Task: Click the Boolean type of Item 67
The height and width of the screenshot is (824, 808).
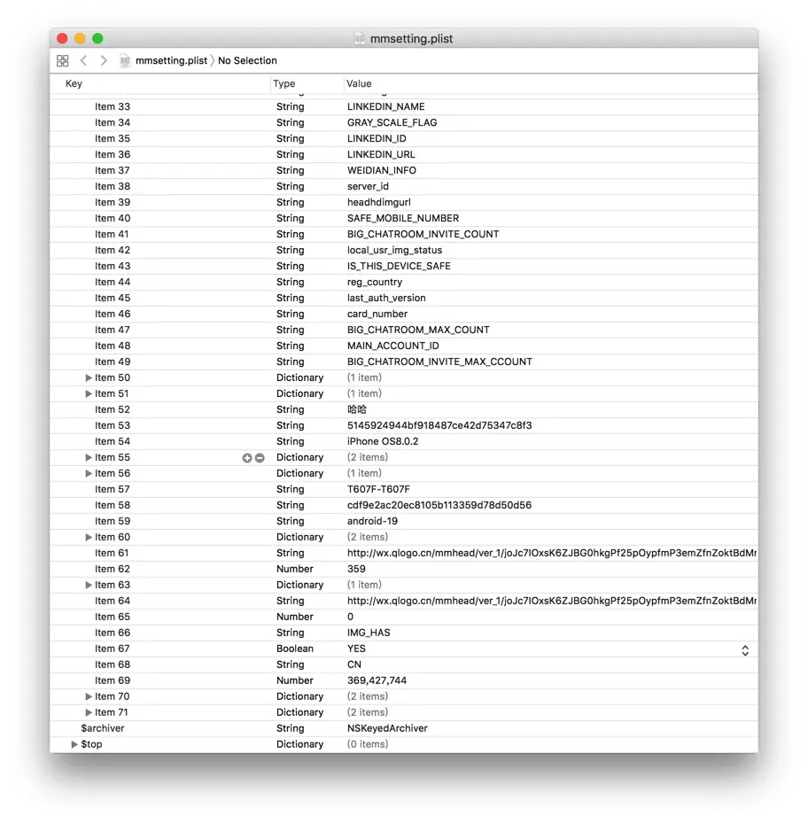Action: tap(295, 649)
